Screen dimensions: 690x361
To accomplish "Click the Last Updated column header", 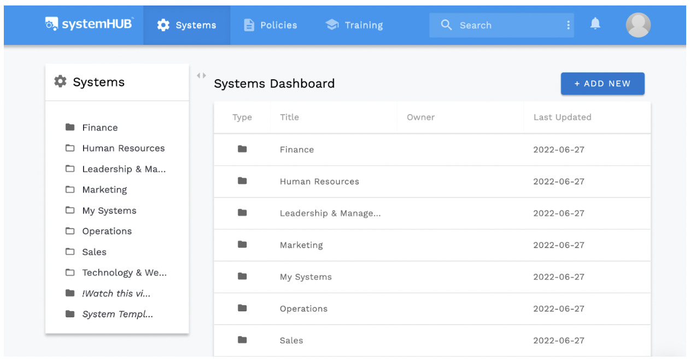I will click(562, 117).
